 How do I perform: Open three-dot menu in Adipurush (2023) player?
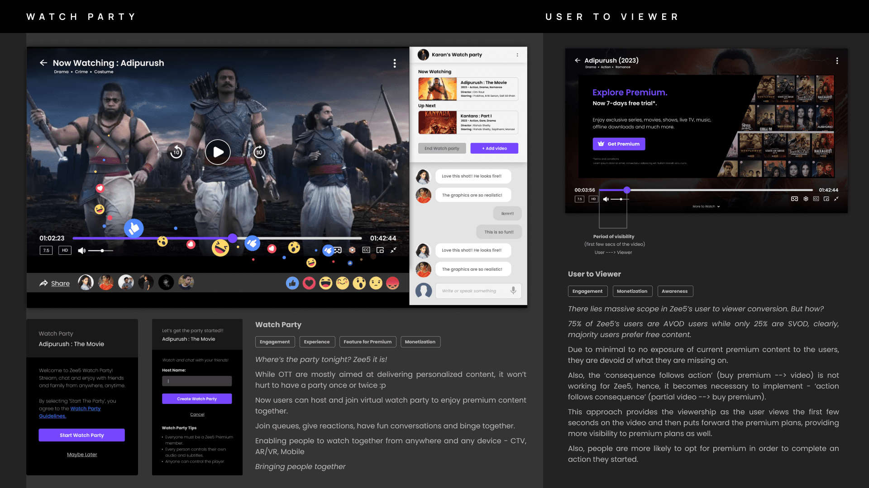point(837,61)
